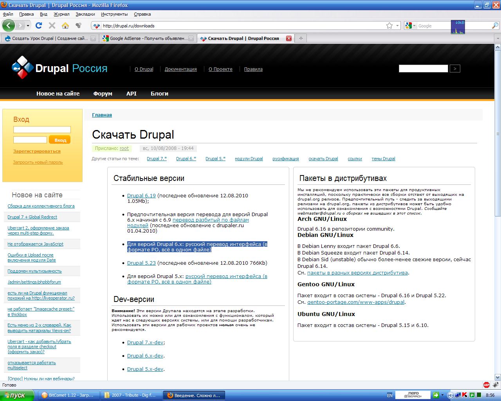Click the site favicon in the address bar
The width and height of the screenshot is (501, 401).
pyautogui.click(x=97, y=26)
